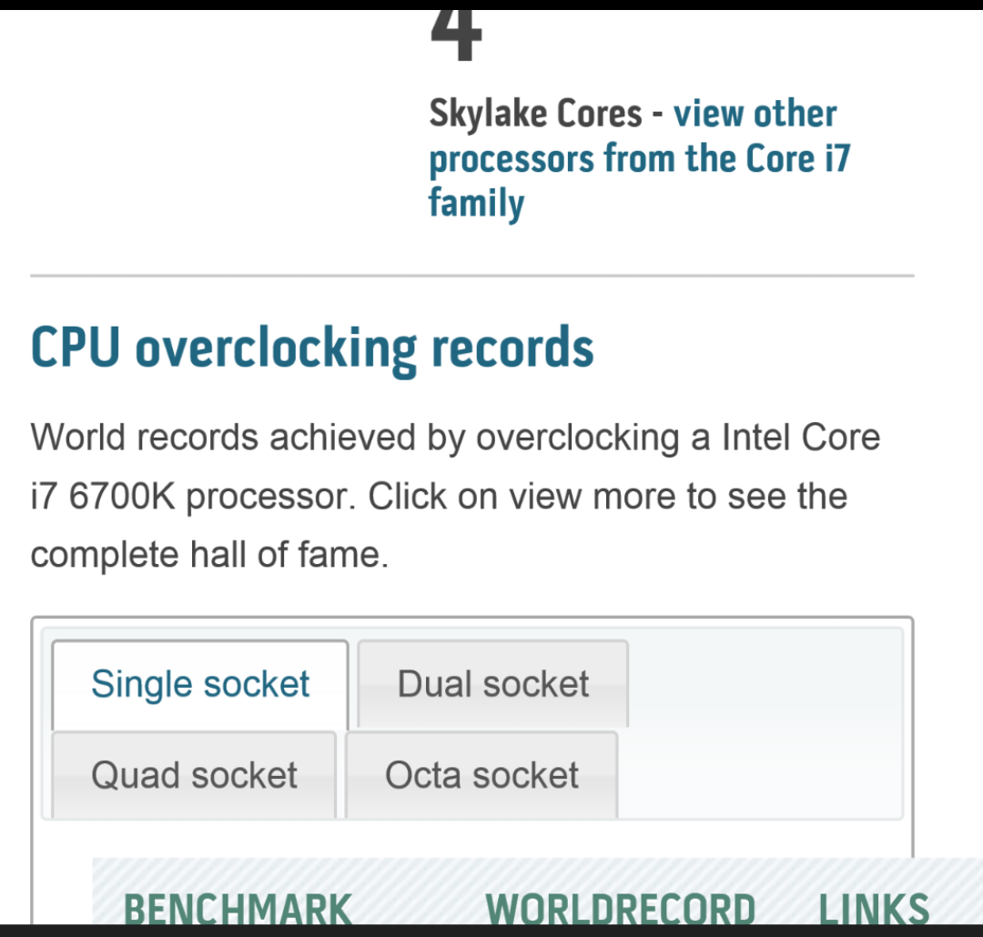Image resolution: width=983 pixels, height=937 pixels.
Task: Show the Octa socket records tab
Action: (x=481, y=775)
